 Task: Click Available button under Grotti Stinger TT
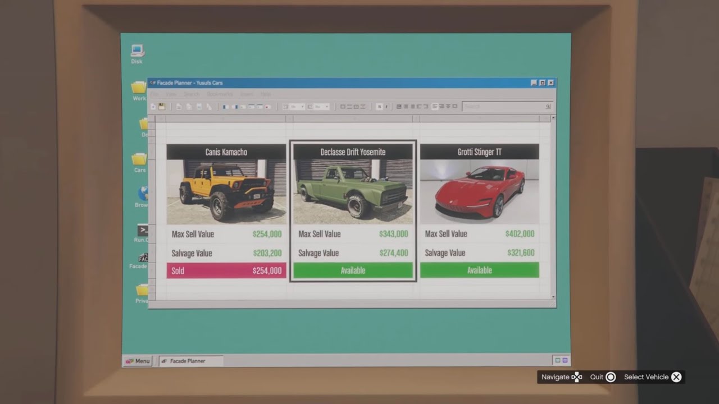480,270
